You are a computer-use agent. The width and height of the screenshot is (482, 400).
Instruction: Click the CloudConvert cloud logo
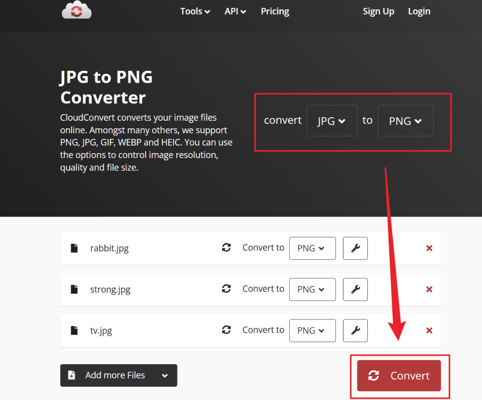[77, 10]
